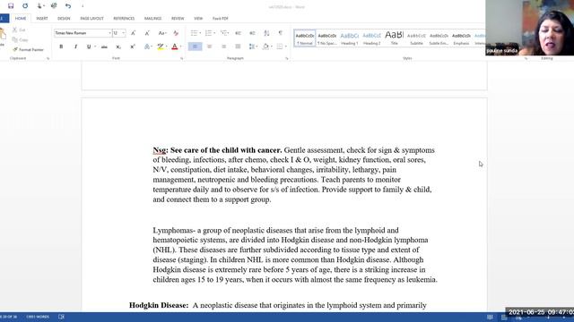Decrease font size with Shrink Font
This screenshot has height=322, width=574.
tap(147, 33)
